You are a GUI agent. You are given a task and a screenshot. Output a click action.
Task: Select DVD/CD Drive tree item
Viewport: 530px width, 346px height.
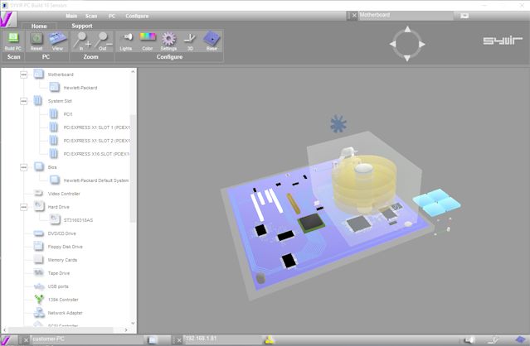(x=62, y=233)
